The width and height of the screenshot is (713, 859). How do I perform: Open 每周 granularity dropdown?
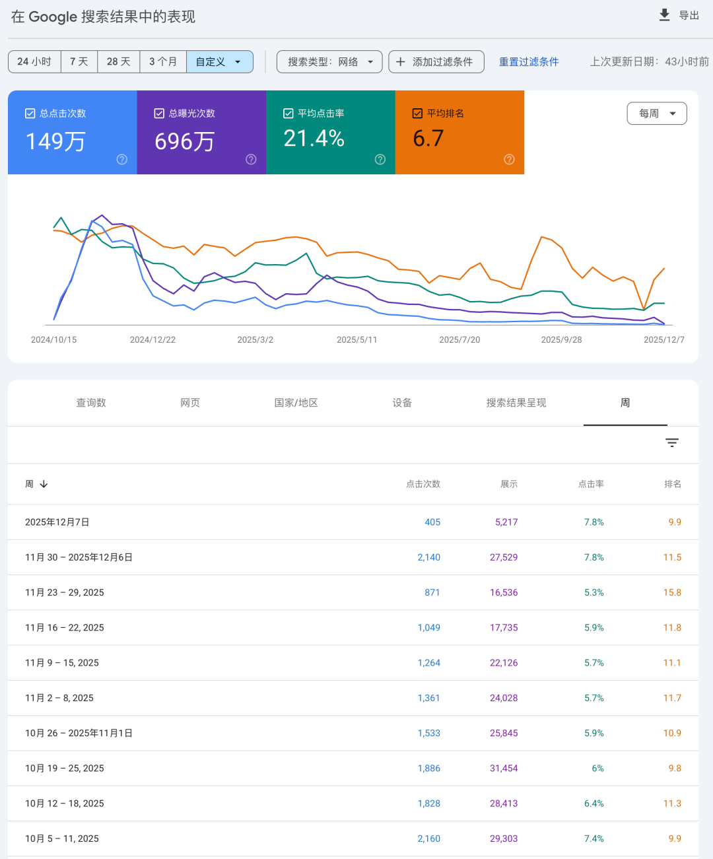click(657, 114)
